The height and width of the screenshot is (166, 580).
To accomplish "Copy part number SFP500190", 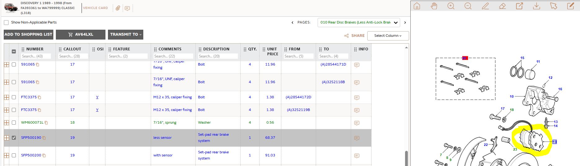I will pos(44,138).
